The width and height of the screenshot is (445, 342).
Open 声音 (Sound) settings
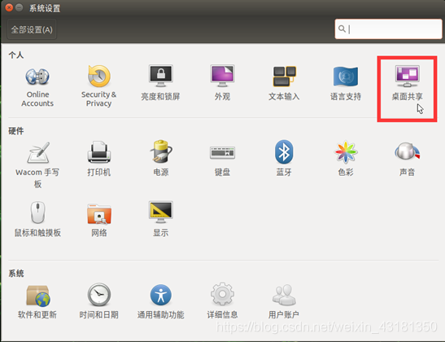click(408, 159)
